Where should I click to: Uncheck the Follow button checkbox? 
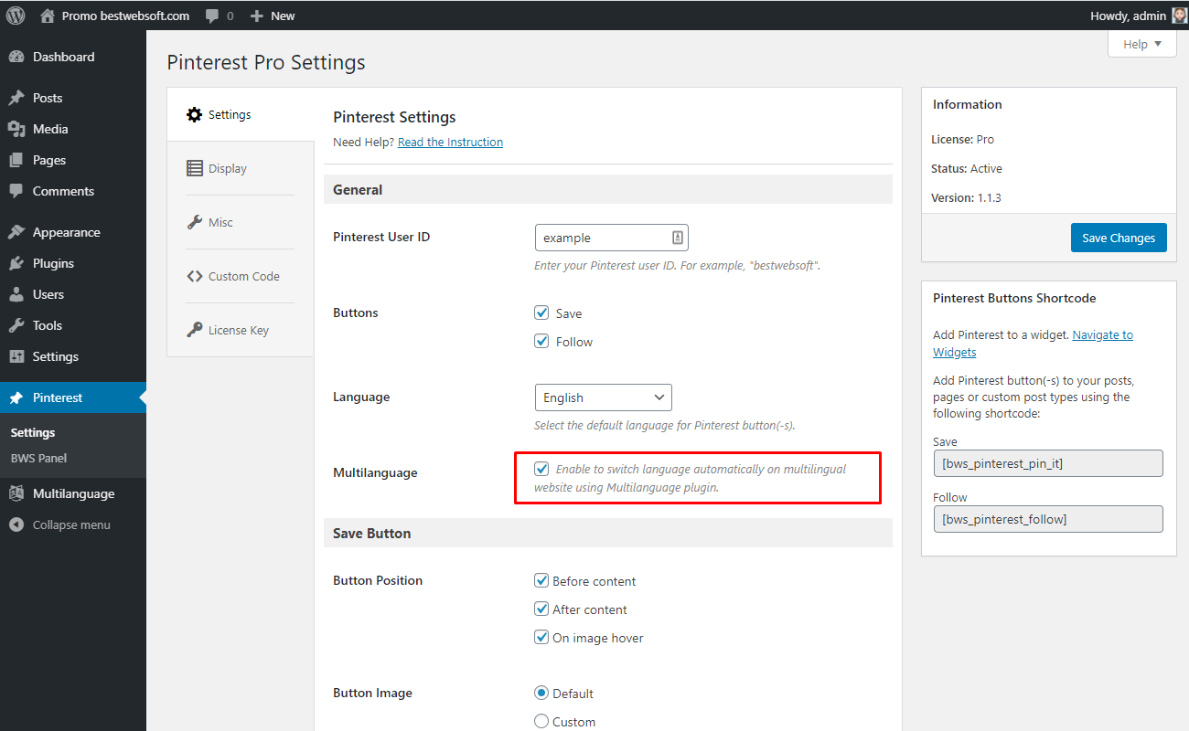tap(541, 341)
